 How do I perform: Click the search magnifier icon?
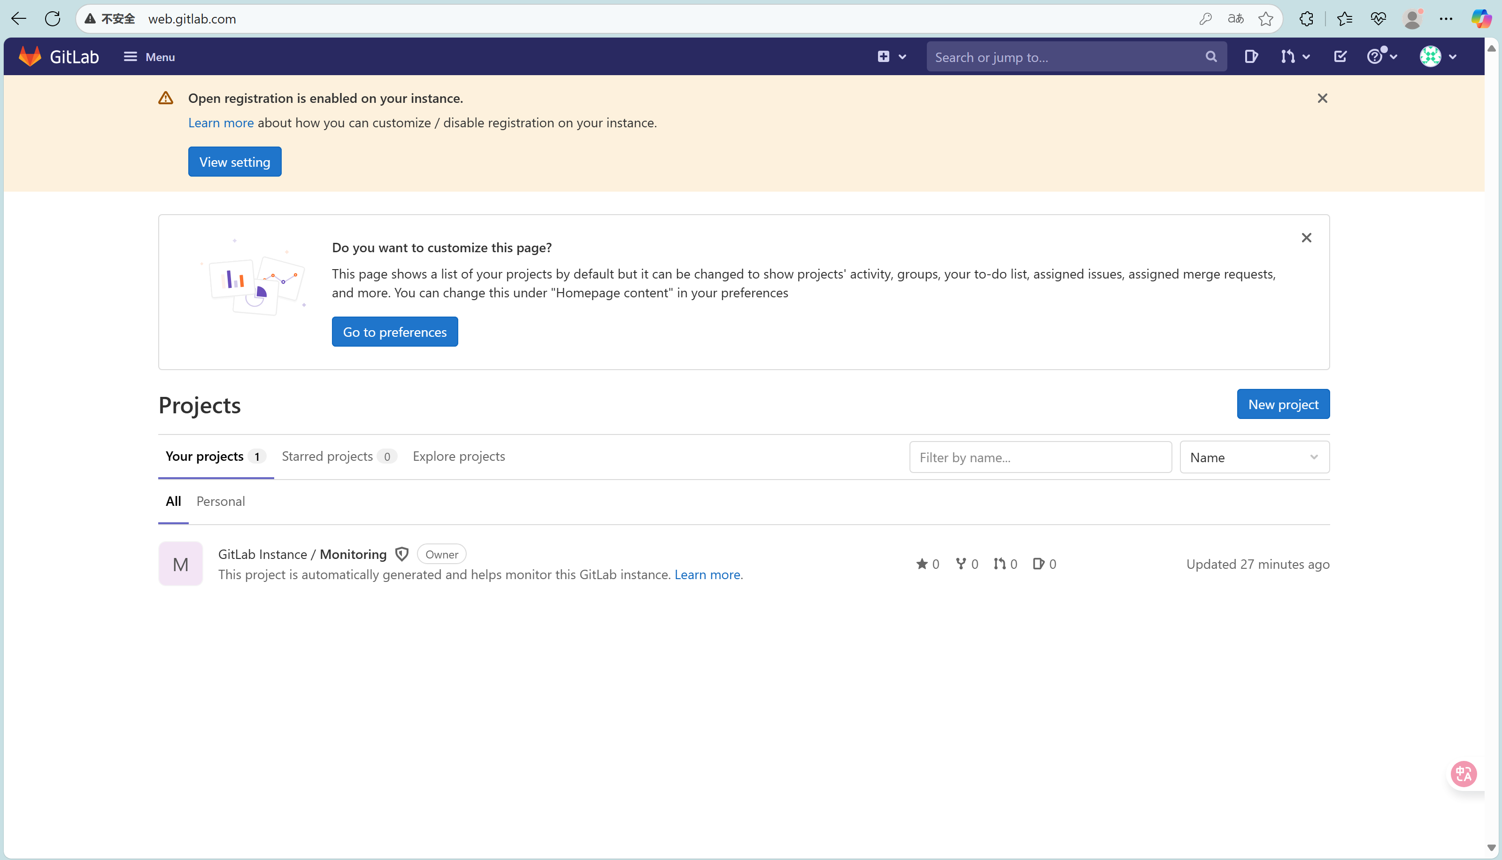(x=1211, y=57)
